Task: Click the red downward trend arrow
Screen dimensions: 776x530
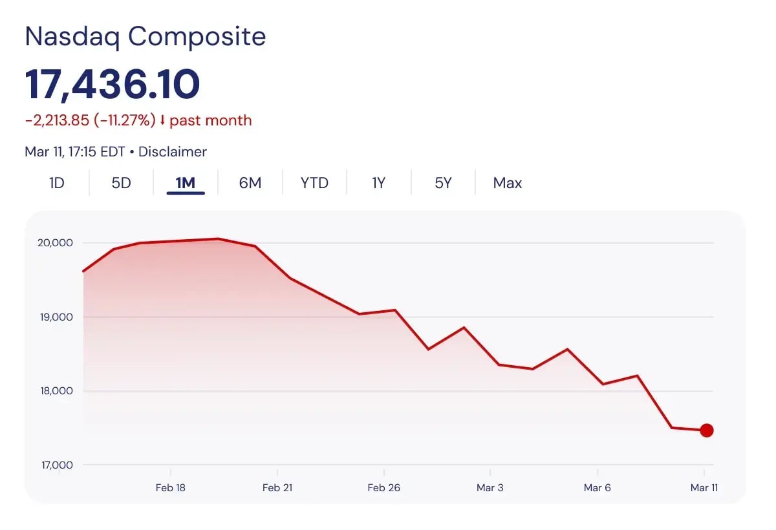Action: pyautogui.click(x=162, y=120)
